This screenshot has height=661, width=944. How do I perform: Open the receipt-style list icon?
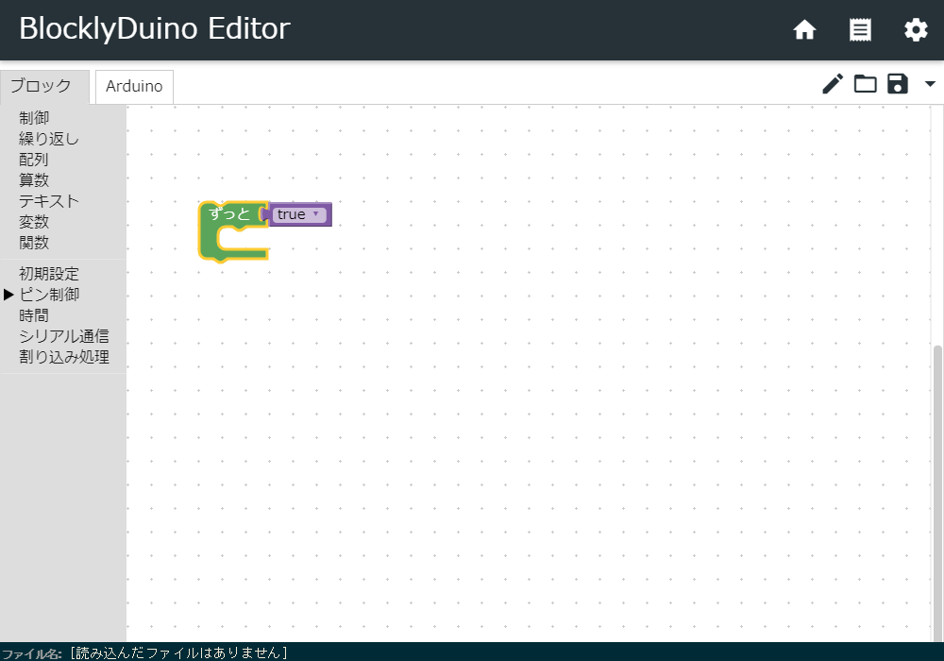(860, 30)
